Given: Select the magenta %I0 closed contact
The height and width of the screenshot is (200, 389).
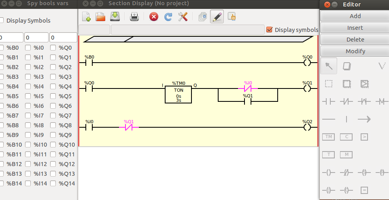Looking at the screenshot, I should click(248, 88).
